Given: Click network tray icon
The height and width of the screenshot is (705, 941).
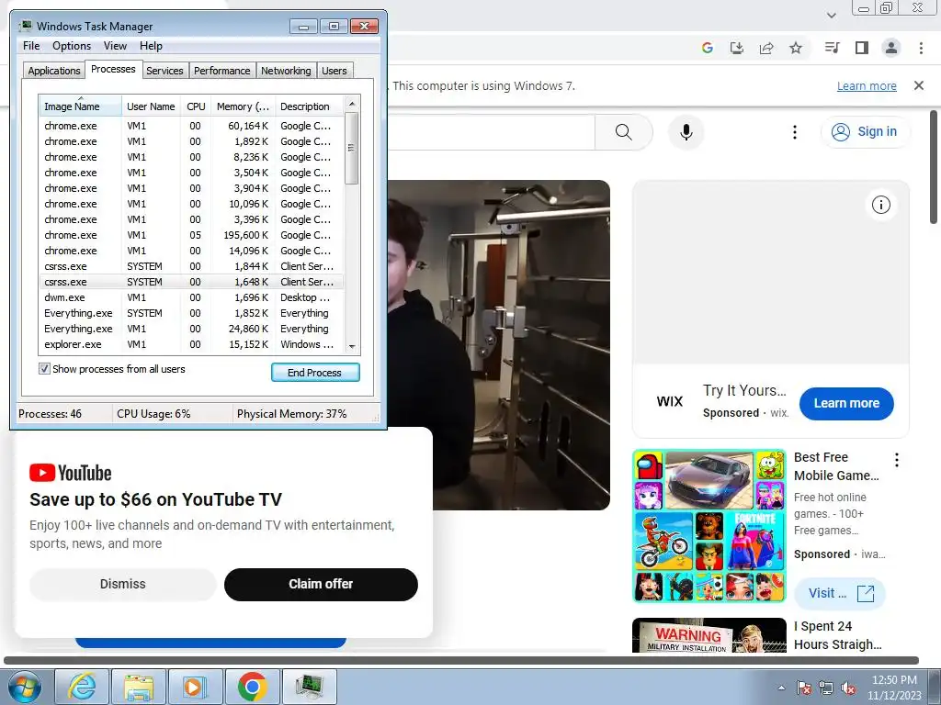Looking at the screenshot, I should (826, 688).
